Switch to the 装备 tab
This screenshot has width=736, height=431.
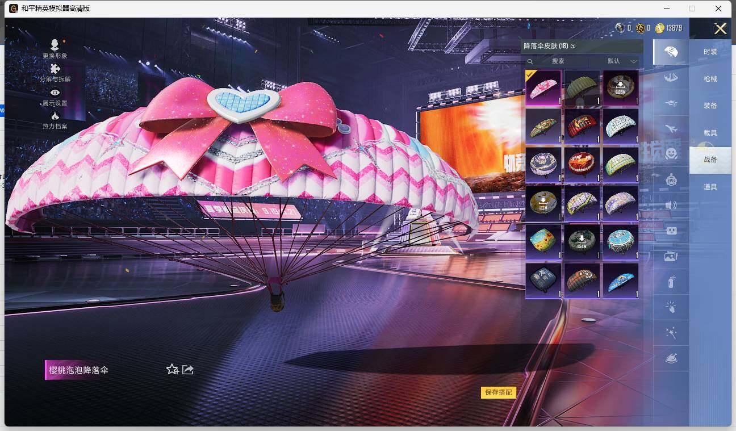[710, 106]
